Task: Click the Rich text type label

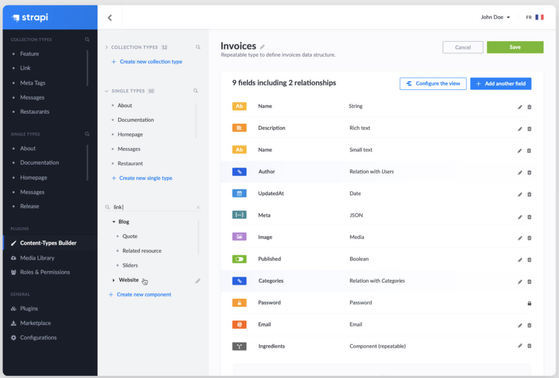Action: click(x=360, y=128)
